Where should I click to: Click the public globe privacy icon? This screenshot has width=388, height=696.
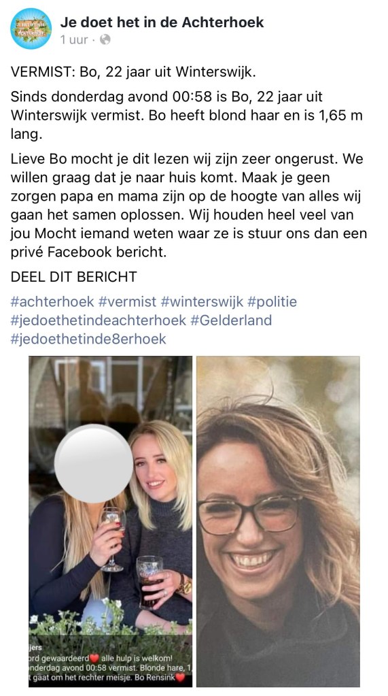click(105, 40)
